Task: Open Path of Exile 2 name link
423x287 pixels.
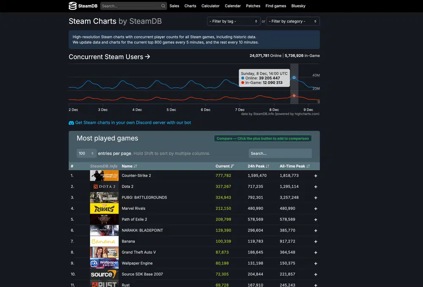Action: pos(135,220)
